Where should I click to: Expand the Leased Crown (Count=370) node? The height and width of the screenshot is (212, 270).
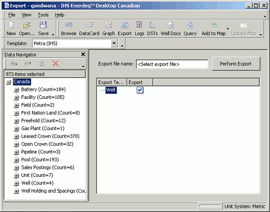[16, 137]
